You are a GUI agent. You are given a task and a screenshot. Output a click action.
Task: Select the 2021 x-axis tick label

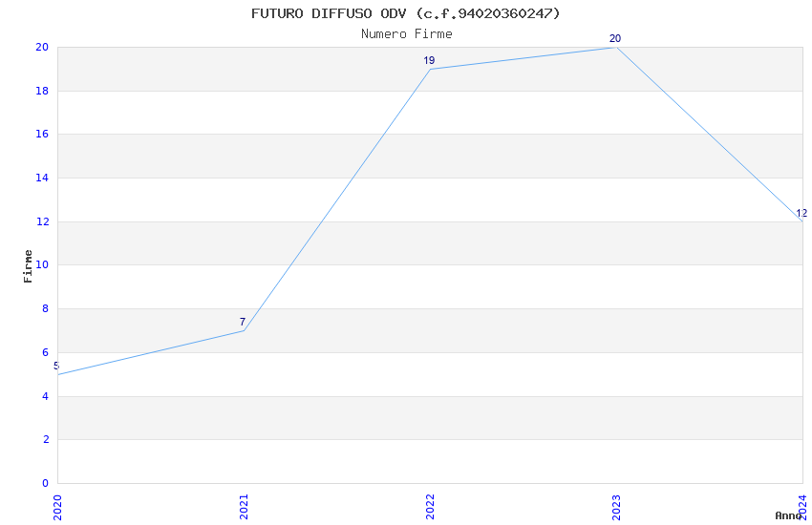point(244,506)
